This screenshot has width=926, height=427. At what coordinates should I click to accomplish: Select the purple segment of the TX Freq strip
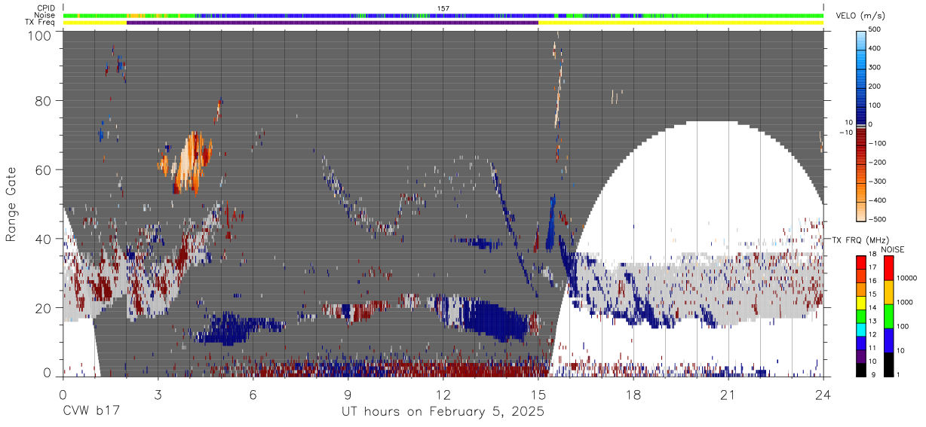333,23
